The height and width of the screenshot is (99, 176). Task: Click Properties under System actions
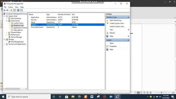pyautogui.click(x=113, y=46)
